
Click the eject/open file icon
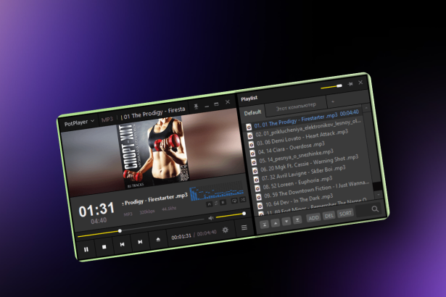point(158,239)
